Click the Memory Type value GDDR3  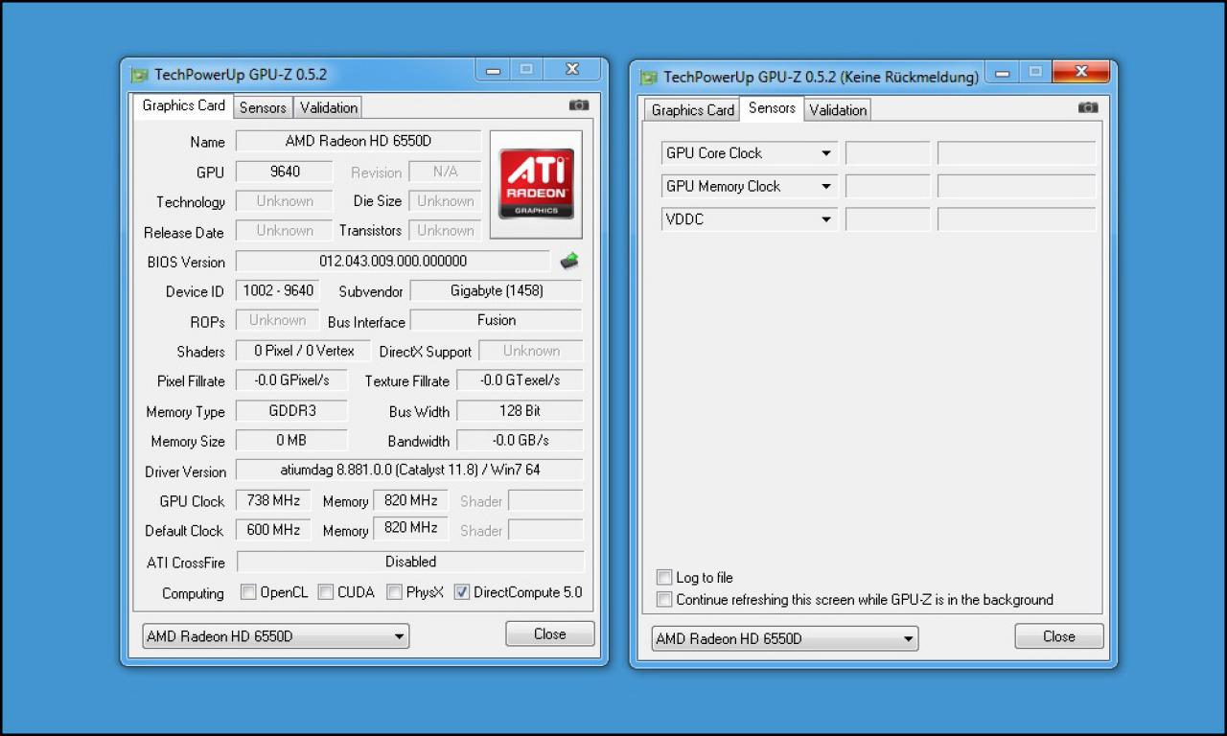[291, 410]
